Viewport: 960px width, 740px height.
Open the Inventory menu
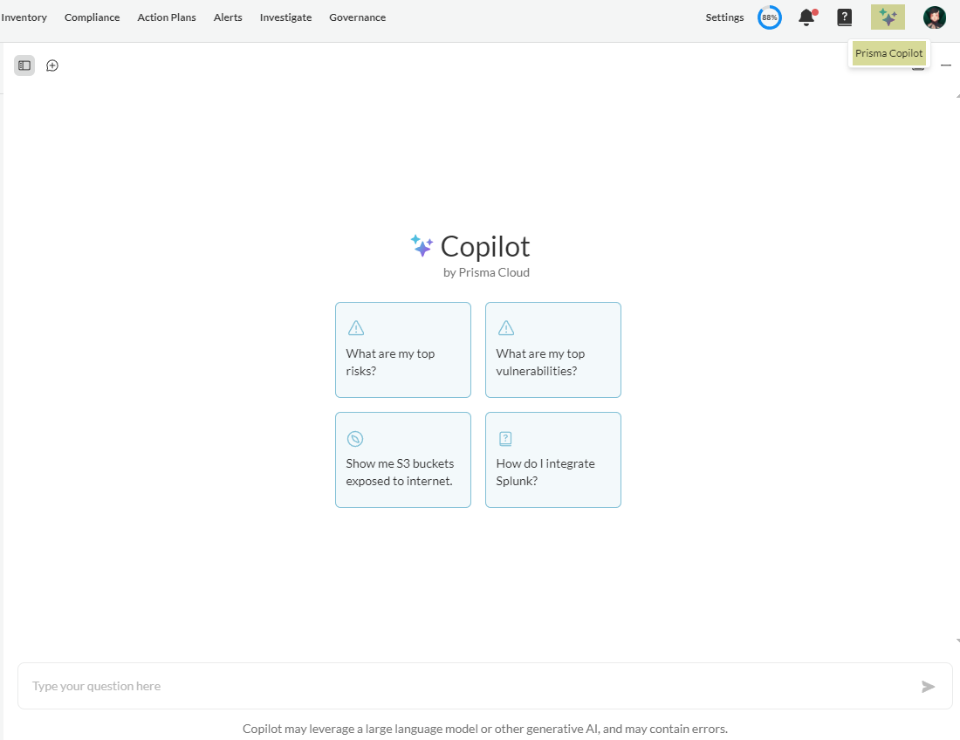[24, 17]
